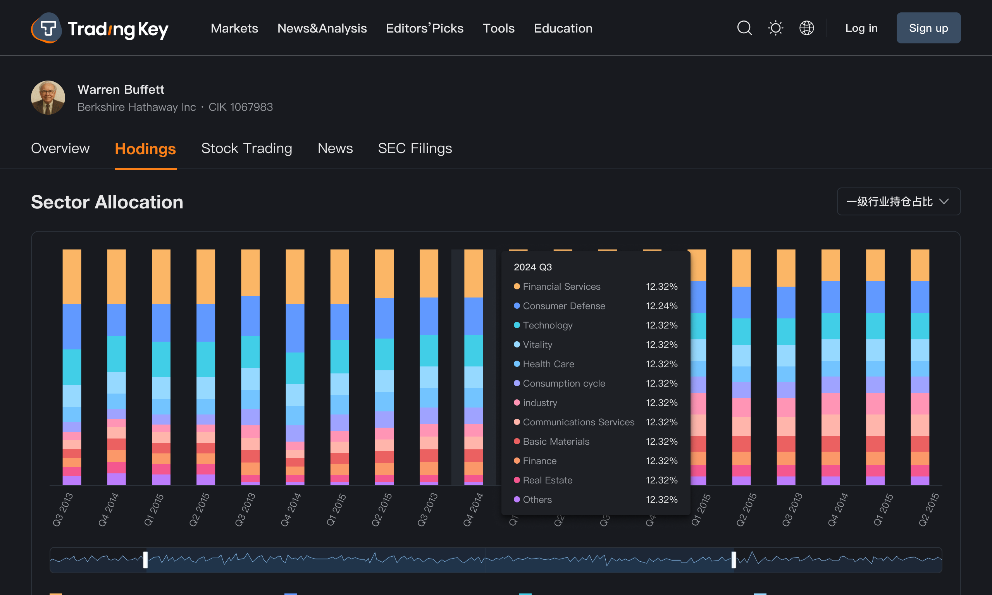
Task: Click the highlighted Q4 2014 bar
Action: click(474, 367)
